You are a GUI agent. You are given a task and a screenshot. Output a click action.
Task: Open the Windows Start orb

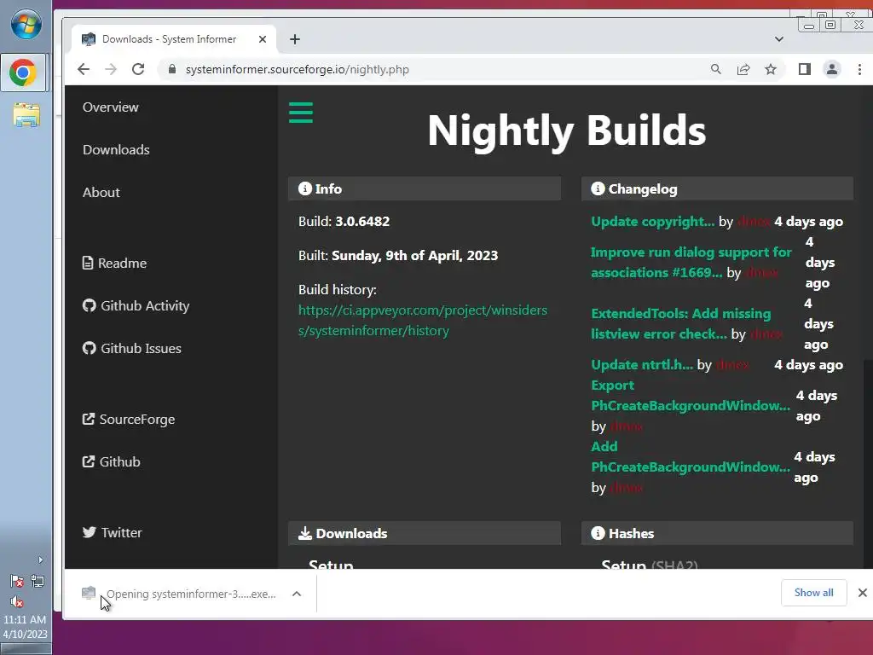(26, 24)
